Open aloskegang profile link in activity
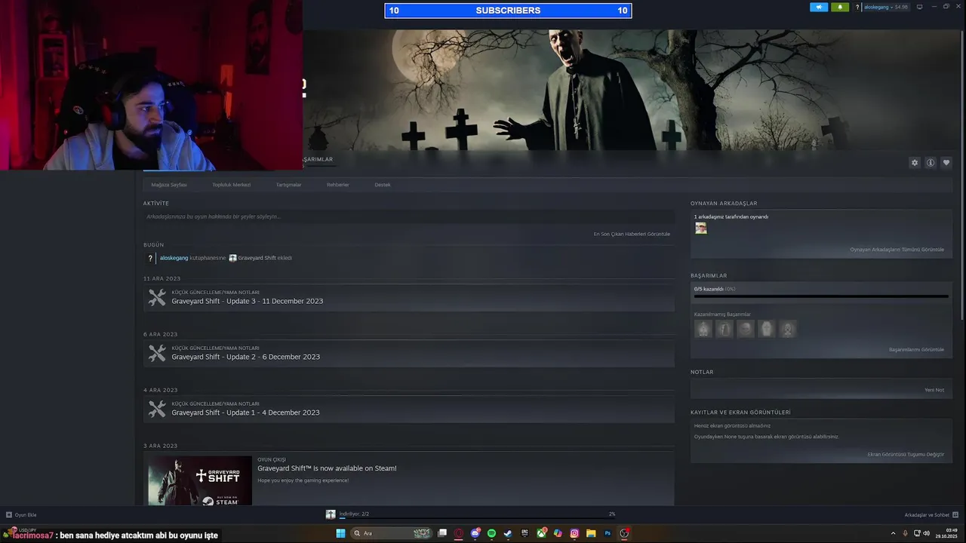Image resolution: width=966 pixels, height=543 pixels. pyautogui.click(x=174, y=258)
